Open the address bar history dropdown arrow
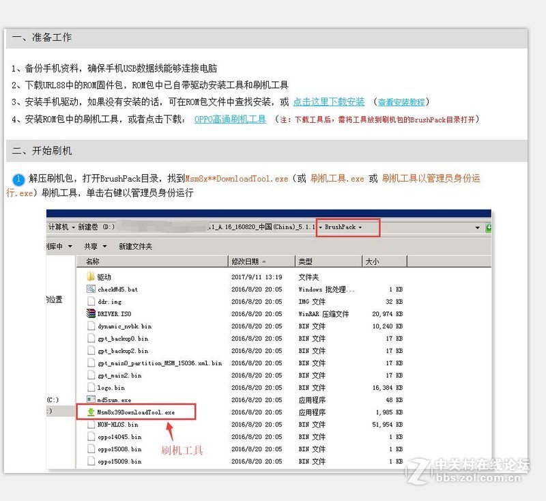This screenshot has width=546, height=501. [x=477, y=227]
